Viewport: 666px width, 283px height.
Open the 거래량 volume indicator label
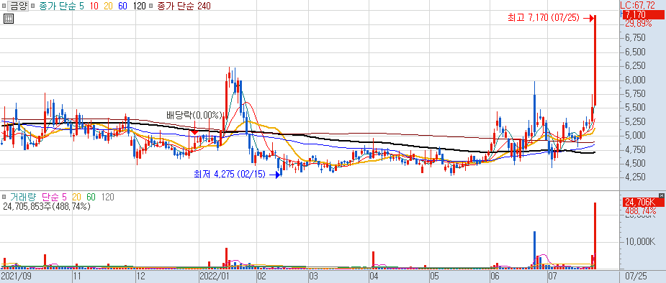click(x=23, y=197)
